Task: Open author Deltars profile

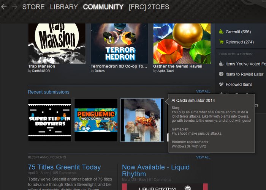Action: [100, 71]
